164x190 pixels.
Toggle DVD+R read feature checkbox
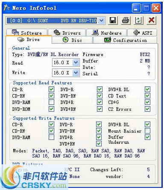100,102
